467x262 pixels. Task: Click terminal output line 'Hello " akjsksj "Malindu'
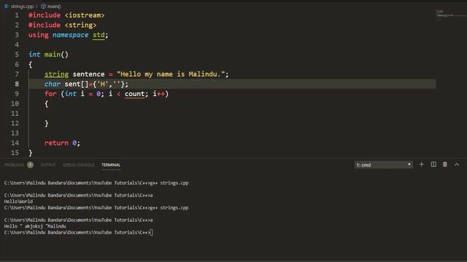(35, 226)
